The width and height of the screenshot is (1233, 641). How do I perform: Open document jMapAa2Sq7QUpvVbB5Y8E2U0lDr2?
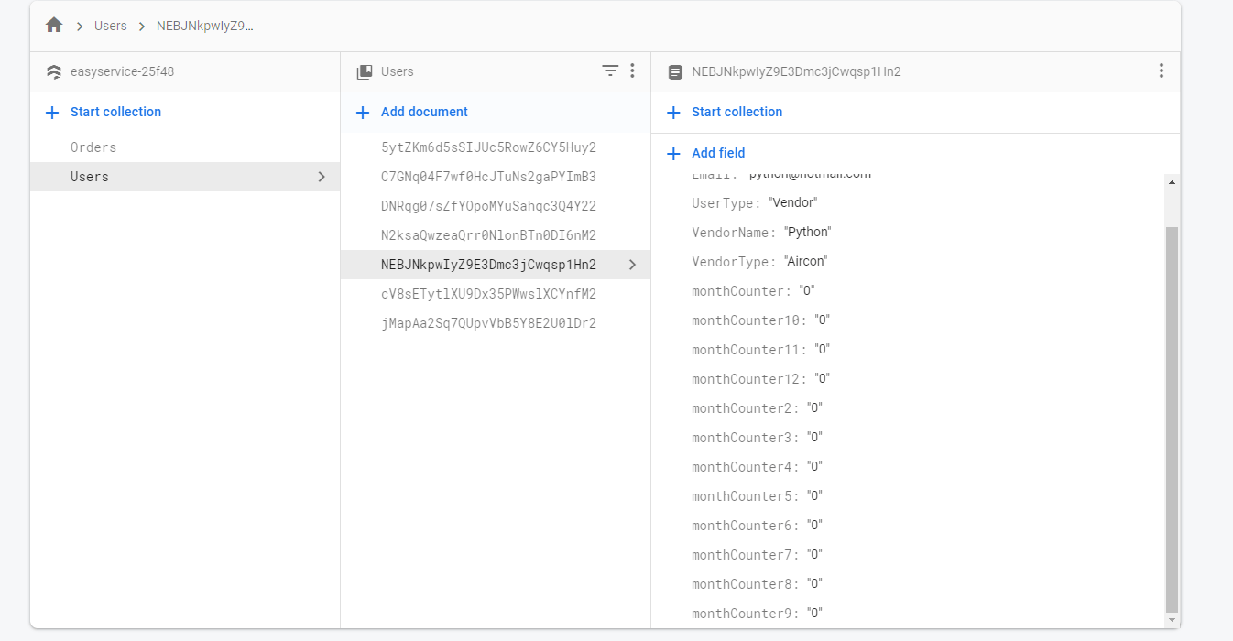(488, 323)
